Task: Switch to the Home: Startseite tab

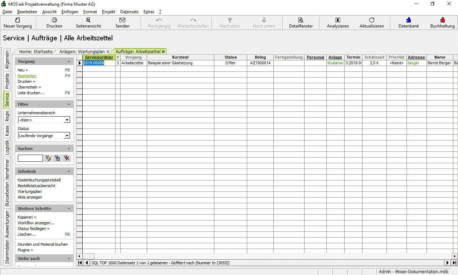Action: pos(35,52)
